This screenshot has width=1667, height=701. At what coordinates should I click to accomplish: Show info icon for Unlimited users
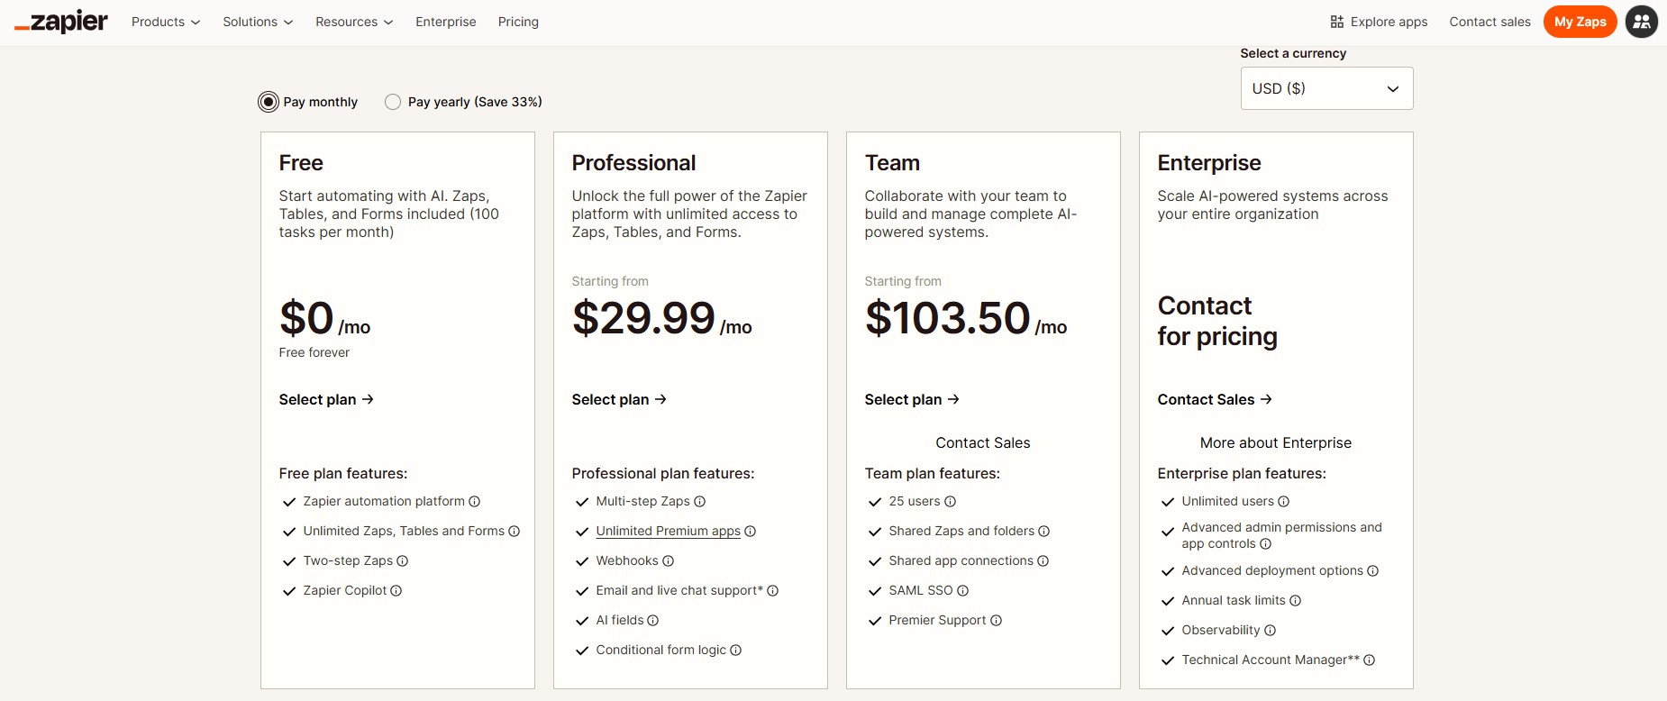1284,502
